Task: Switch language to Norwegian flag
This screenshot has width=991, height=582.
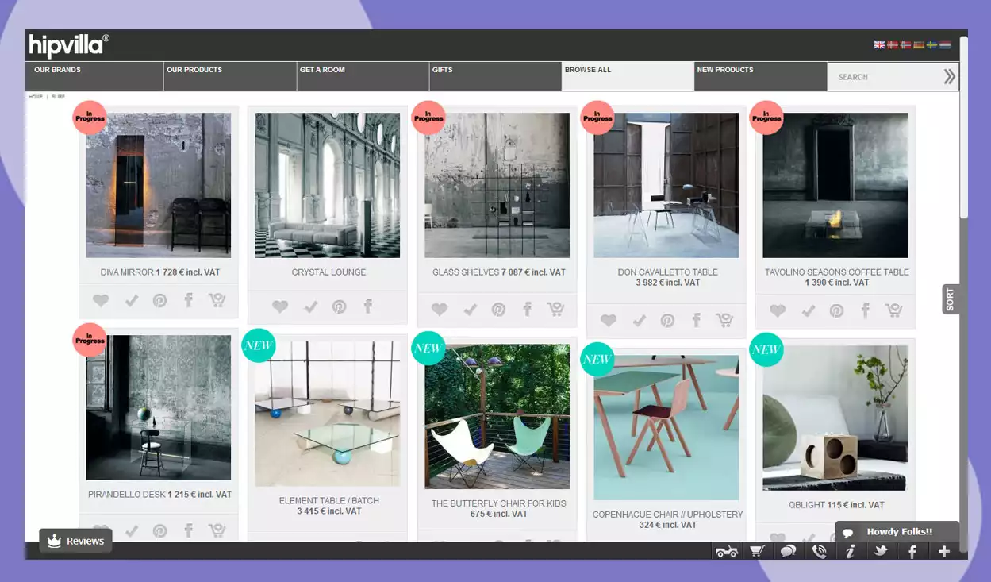Action: pos(905,45)
